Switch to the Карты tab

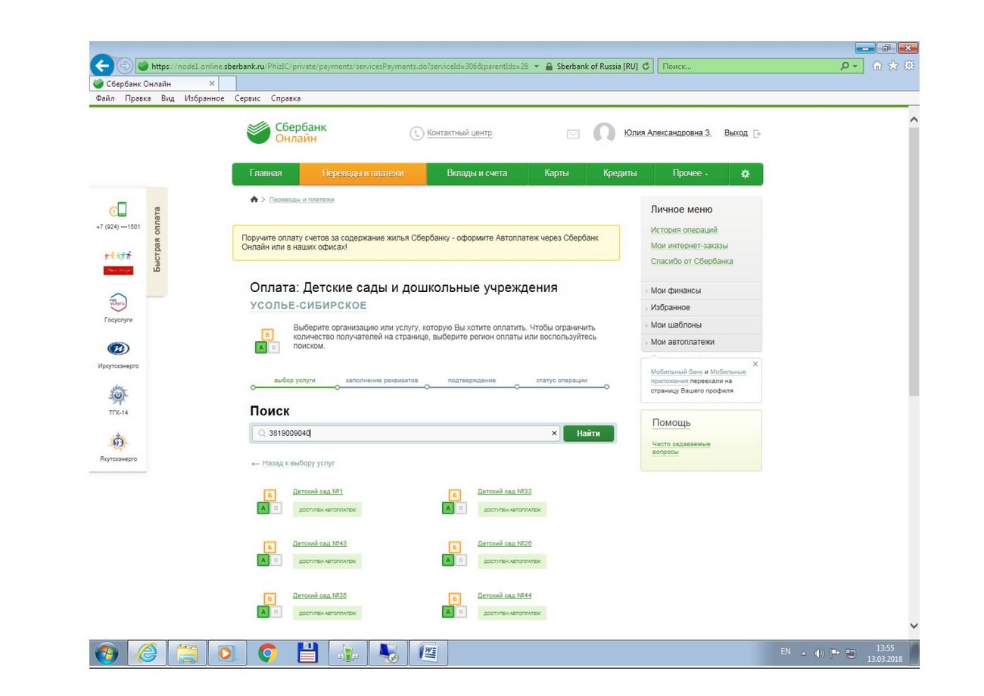pos(557,174)
